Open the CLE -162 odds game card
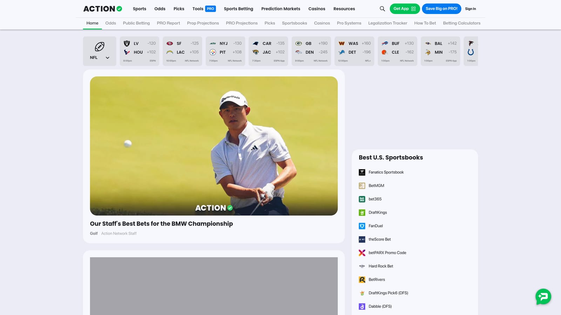Image resolution: width=561 pixels, height=315 pixels. 398,51
